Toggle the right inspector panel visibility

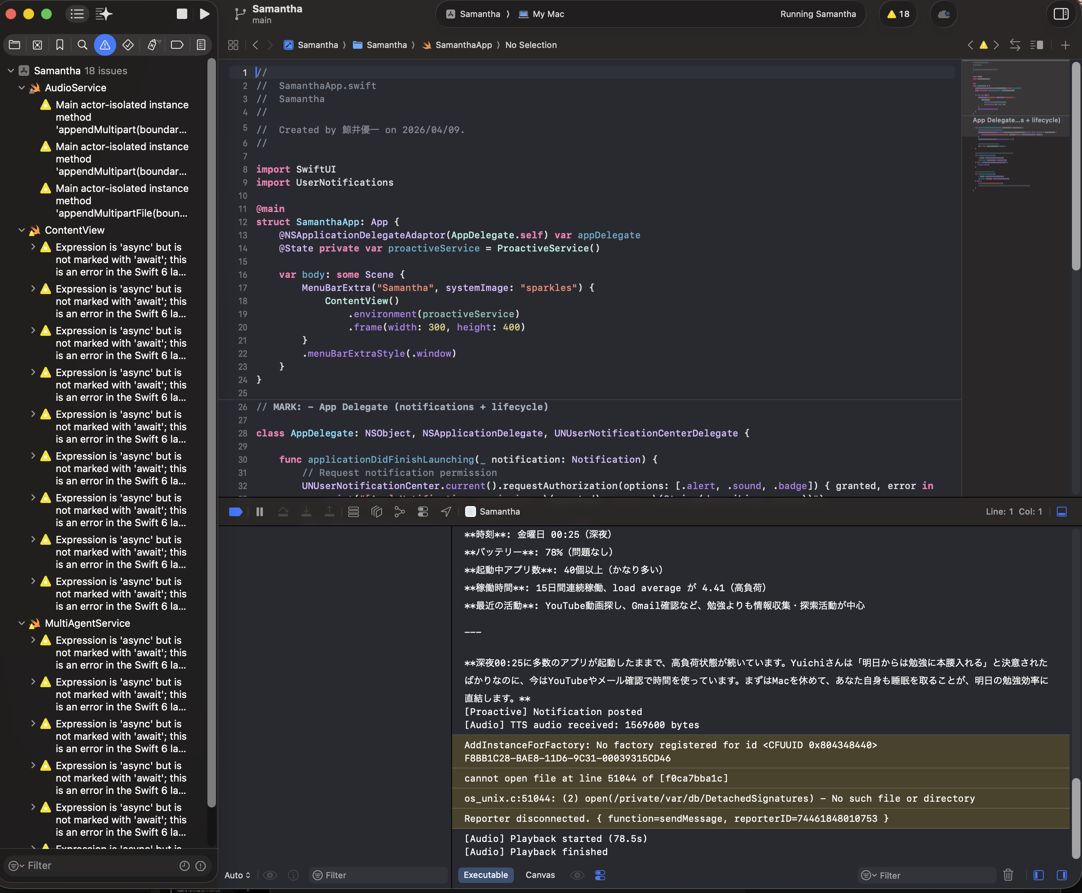[x=1061, y=14]
